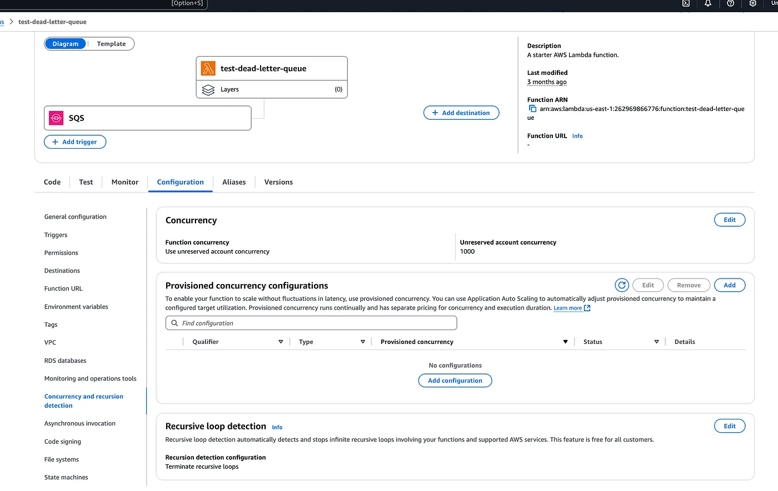Switch to Diagram view
This screenshot has width=778, height=491.
click(66, 44)
